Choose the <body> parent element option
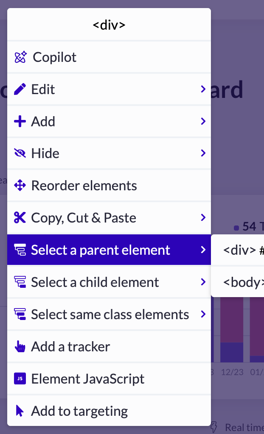The image size is (264, 434). coord(238,282)
